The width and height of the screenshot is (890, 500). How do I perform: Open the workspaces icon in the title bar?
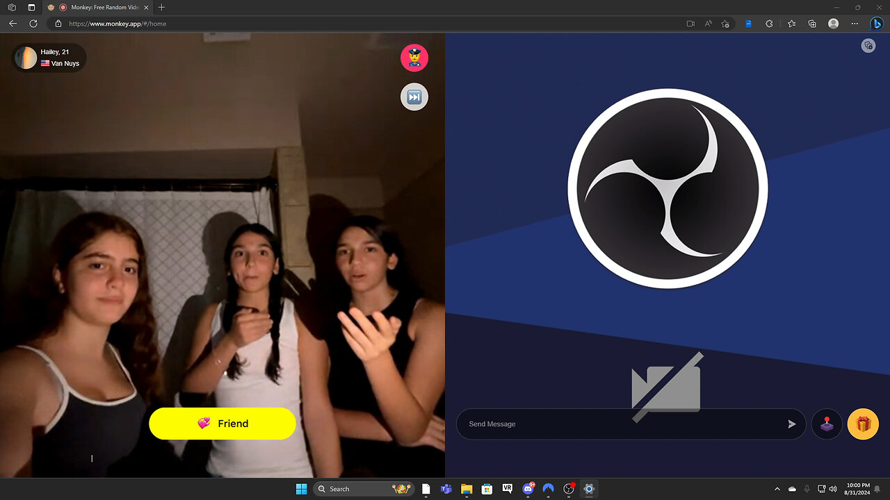12,7
